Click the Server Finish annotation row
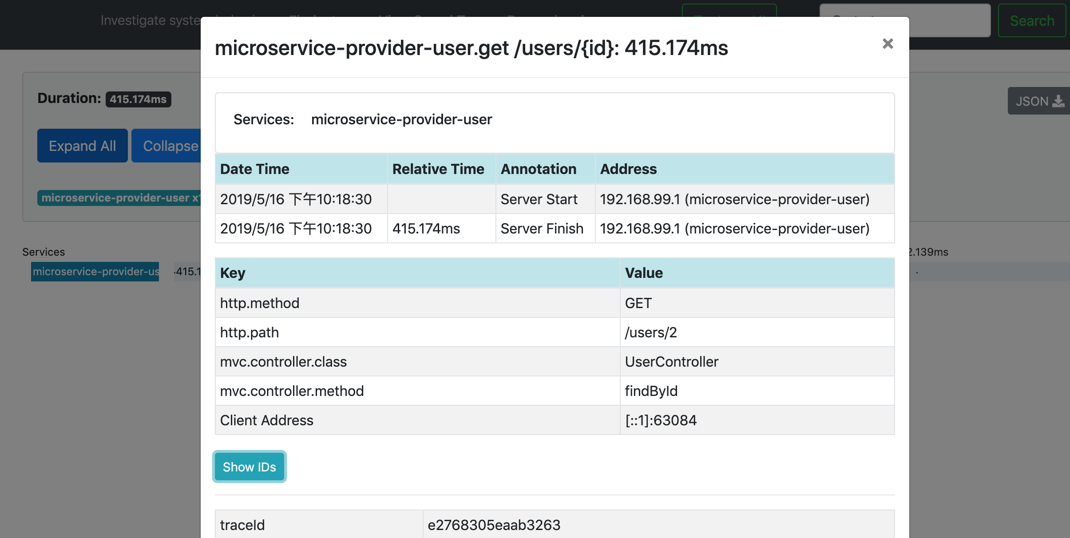 [542, 229]
